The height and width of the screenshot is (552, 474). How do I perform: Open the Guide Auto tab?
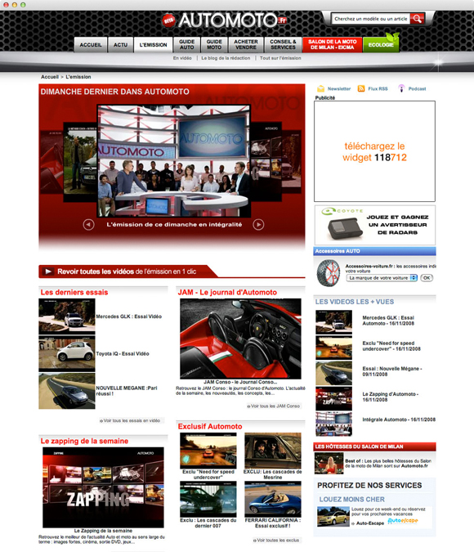point(186,44)
